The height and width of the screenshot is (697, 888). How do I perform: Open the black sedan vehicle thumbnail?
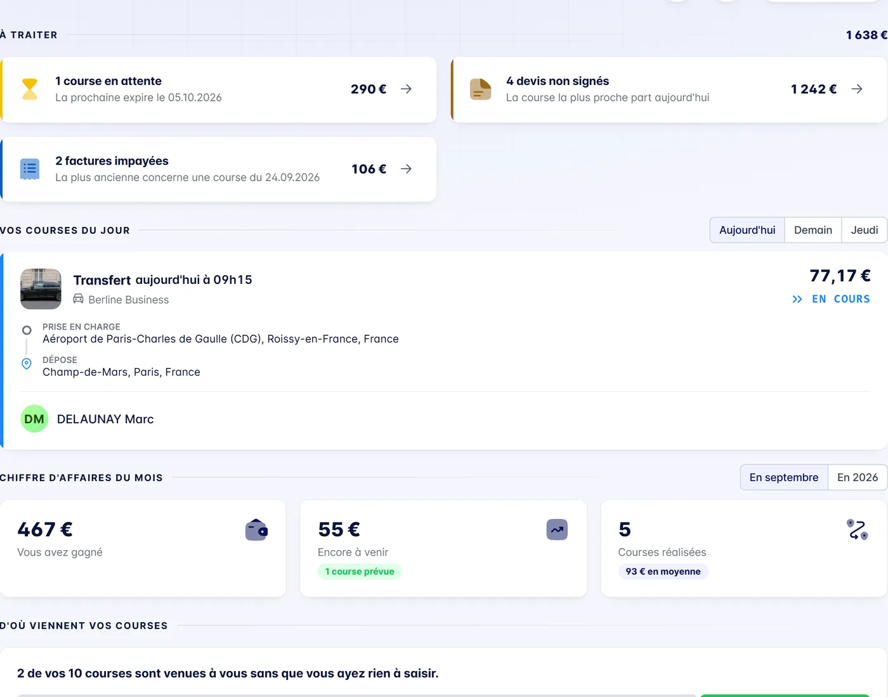pos(41,289)
